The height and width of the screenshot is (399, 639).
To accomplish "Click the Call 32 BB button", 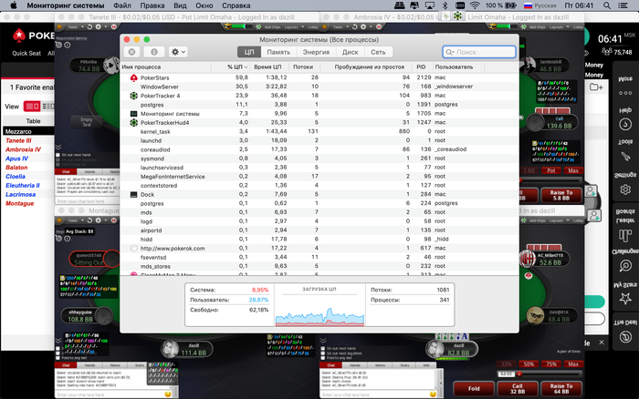I will point(518,388).
